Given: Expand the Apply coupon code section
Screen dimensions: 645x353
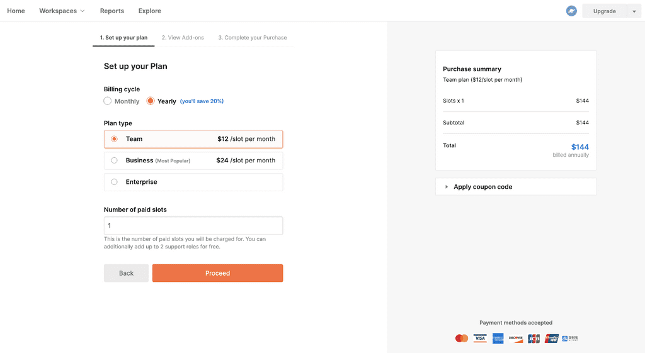Looking at the screenshot, I should pos(515,187).
